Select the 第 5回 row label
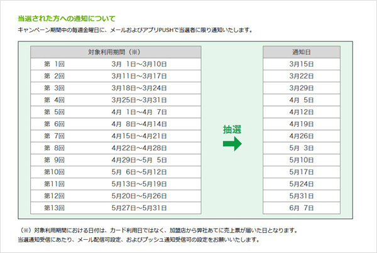The image size is (377, 253). coord(54,112)
